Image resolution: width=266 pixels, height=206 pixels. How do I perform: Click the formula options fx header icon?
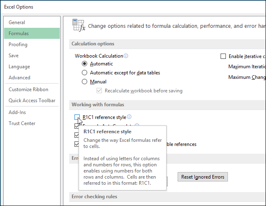coord(79,25)
